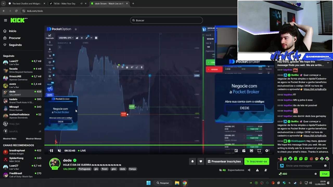Toggle the notification bell for dede
The image size is (333, 187).
[x=193, y=161]
